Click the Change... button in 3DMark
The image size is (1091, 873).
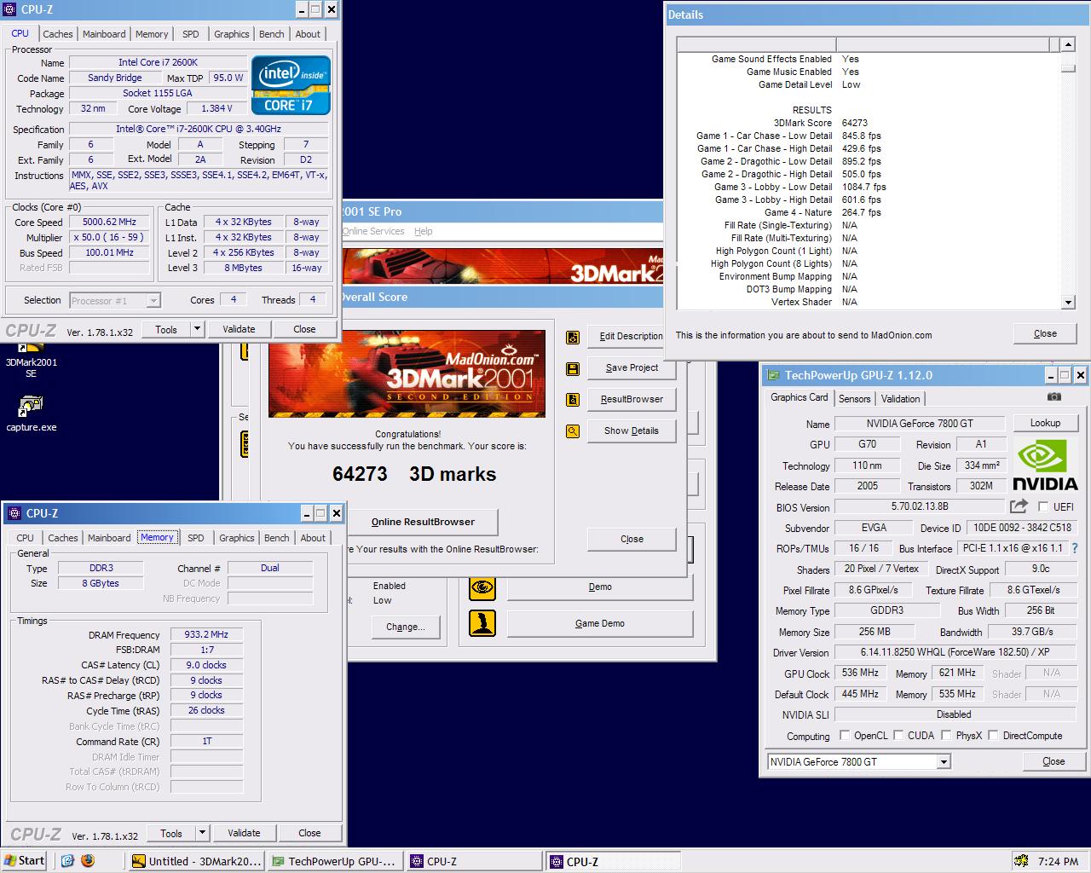pos(406,627)
